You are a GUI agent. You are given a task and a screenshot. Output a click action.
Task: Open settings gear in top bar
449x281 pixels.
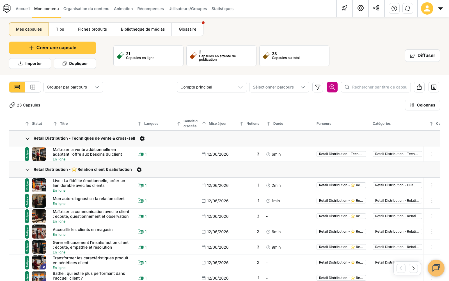[361, 8]
